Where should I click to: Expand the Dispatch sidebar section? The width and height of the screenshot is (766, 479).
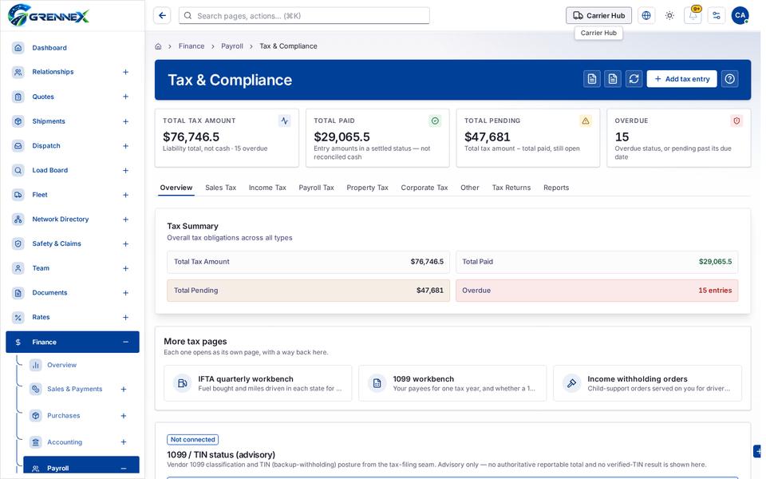(125, 145)
